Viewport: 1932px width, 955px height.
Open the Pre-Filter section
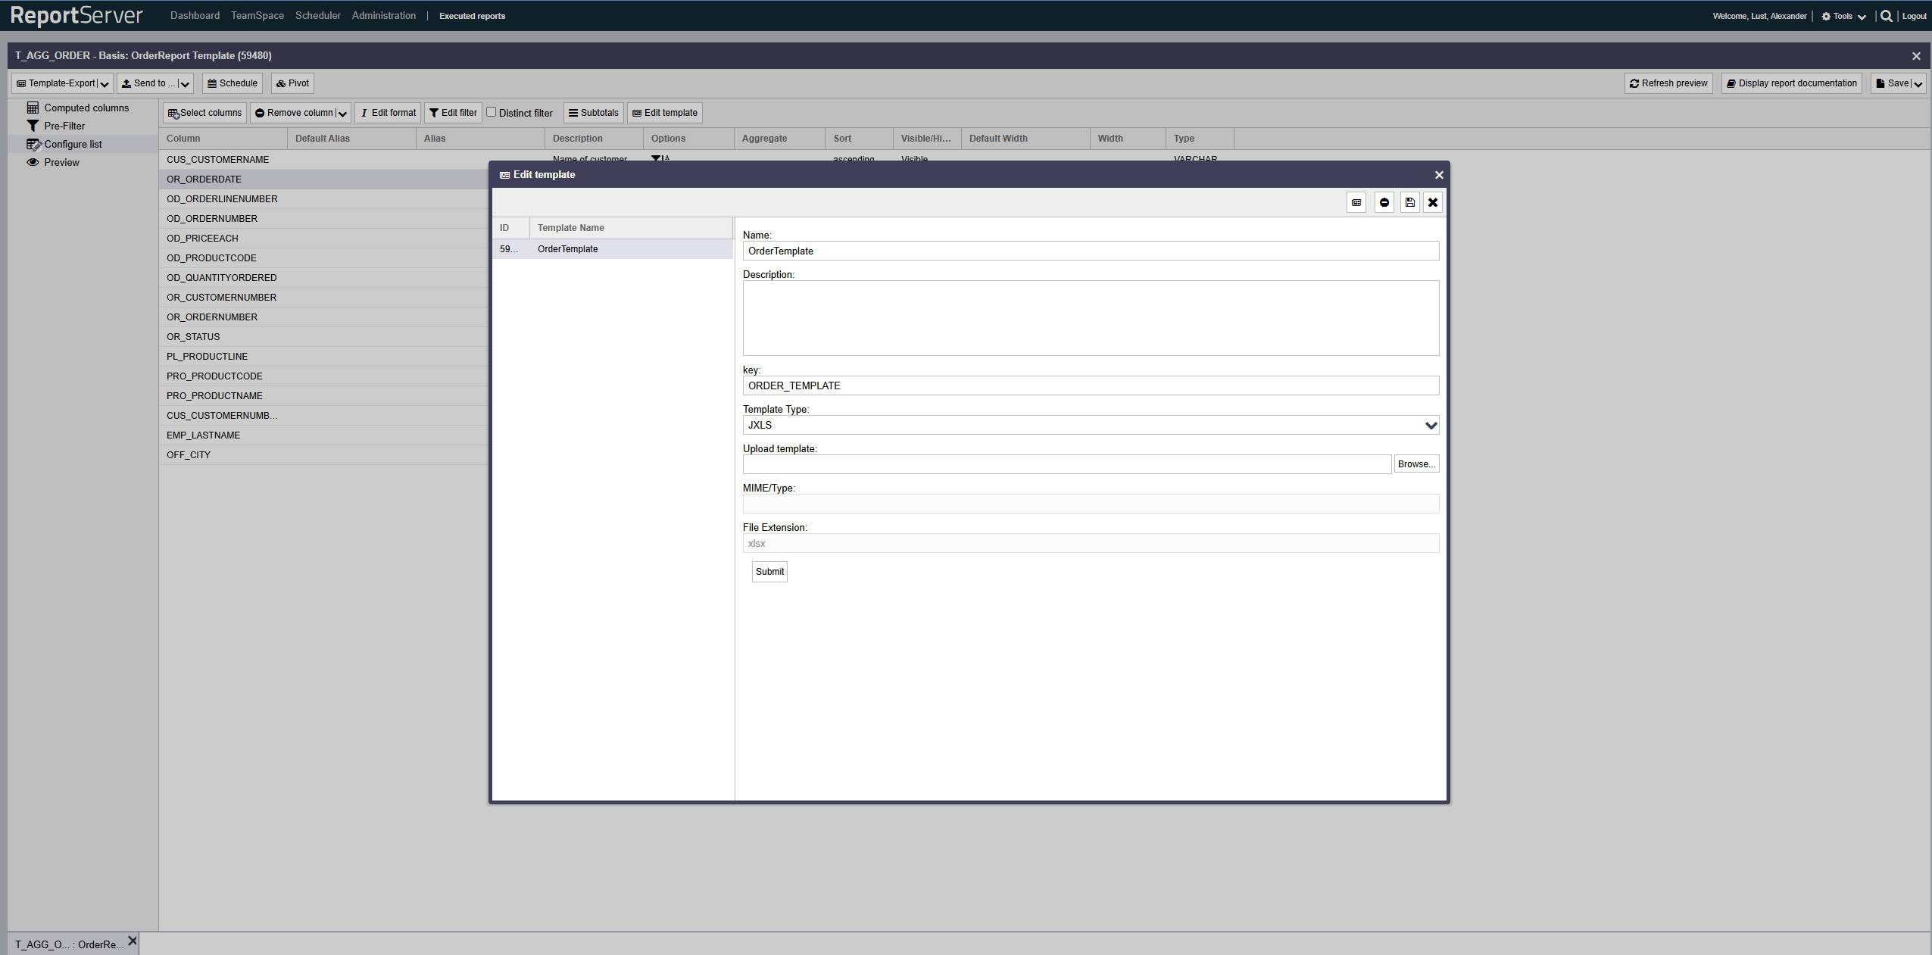[64, 126]
